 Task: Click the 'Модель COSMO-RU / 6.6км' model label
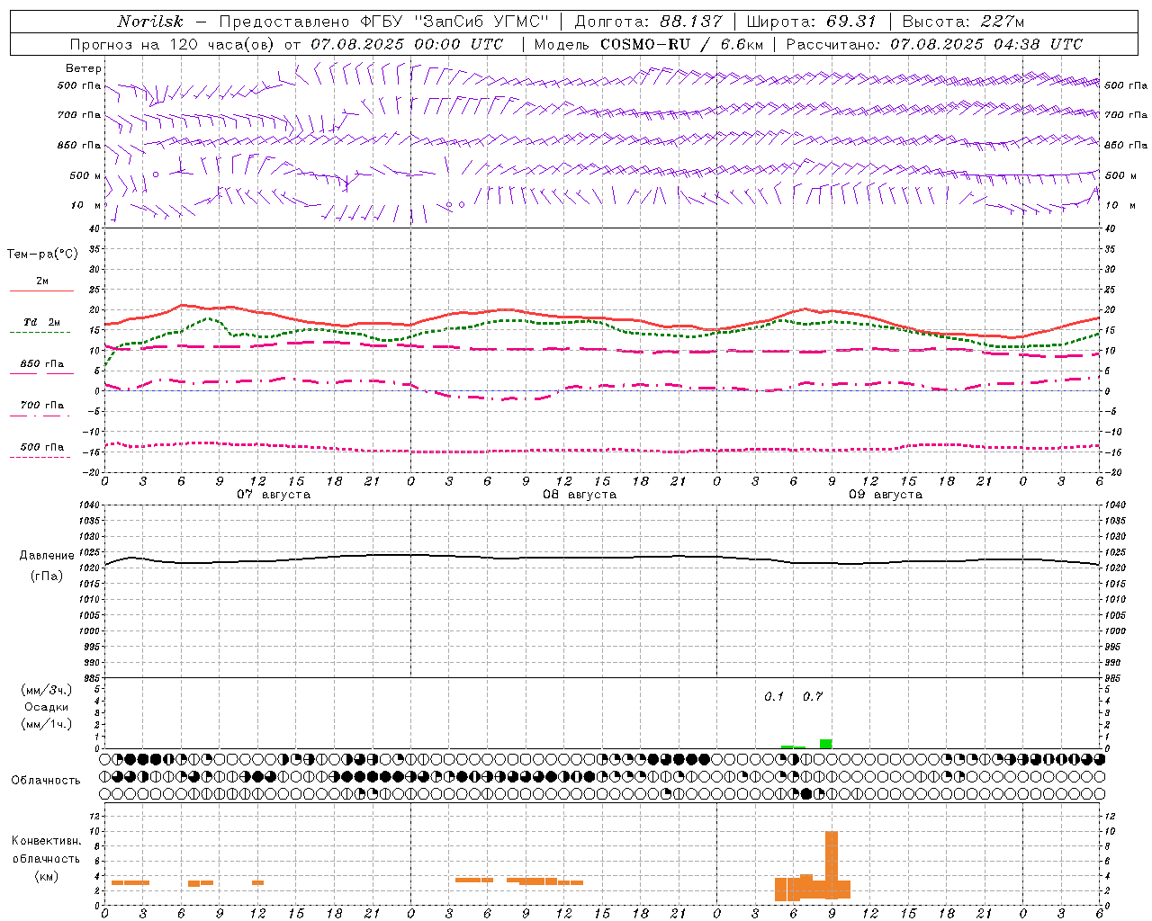[x=648, y=44]
